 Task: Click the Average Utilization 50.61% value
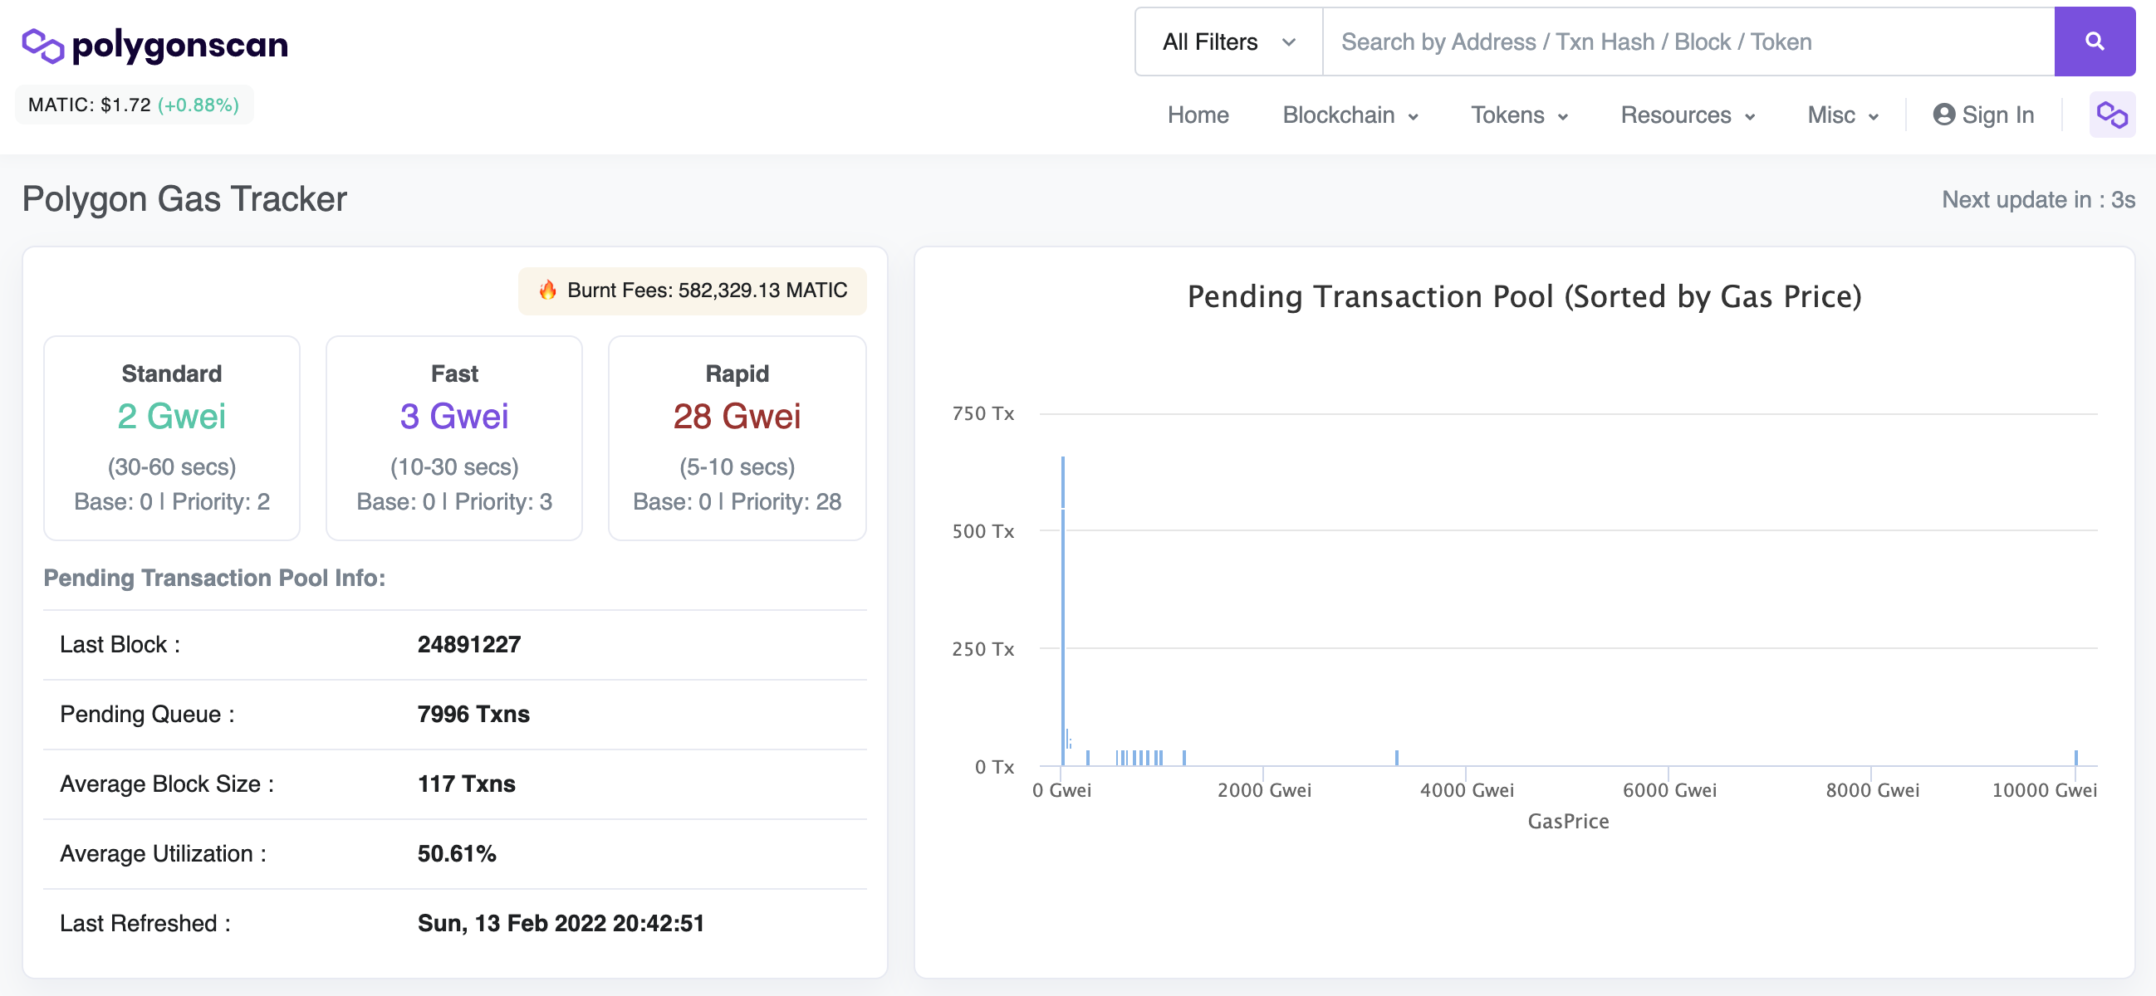tap(456, 854)
